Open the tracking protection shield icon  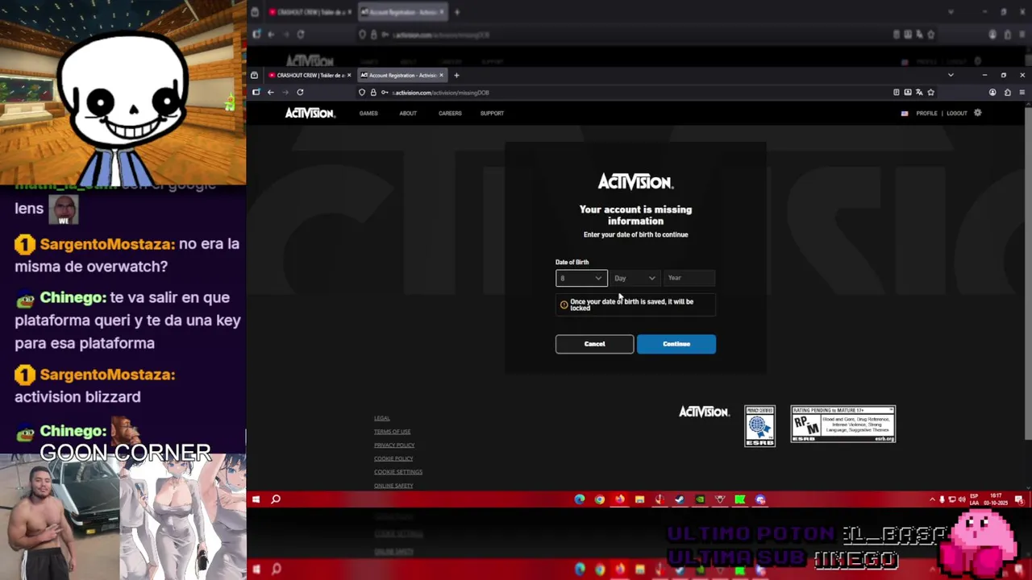pos(362,93)
